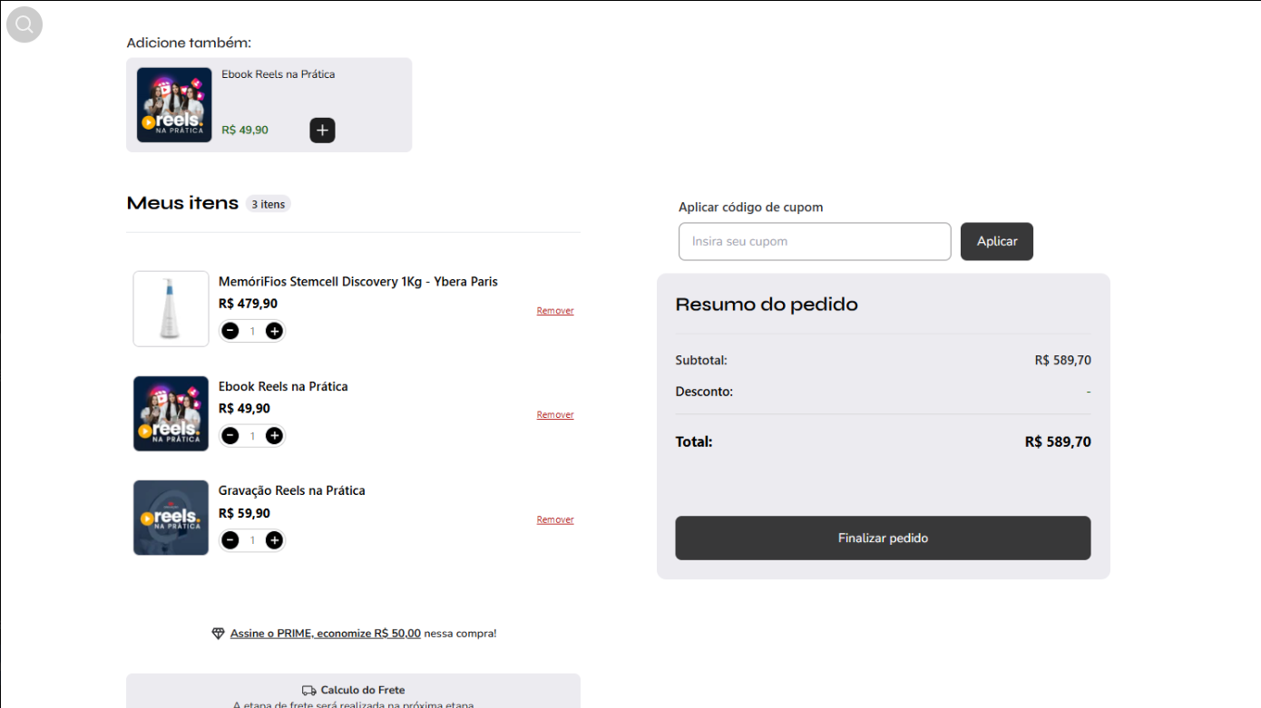Apply the coupon with Aplicar button
1261x708 pixels.
coord(997,241)
